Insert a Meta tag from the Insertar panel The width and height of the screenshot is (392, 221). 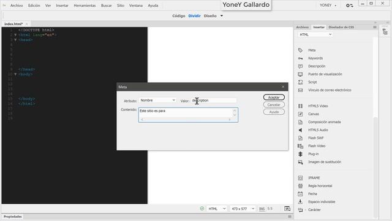click(x=312, y=50)
